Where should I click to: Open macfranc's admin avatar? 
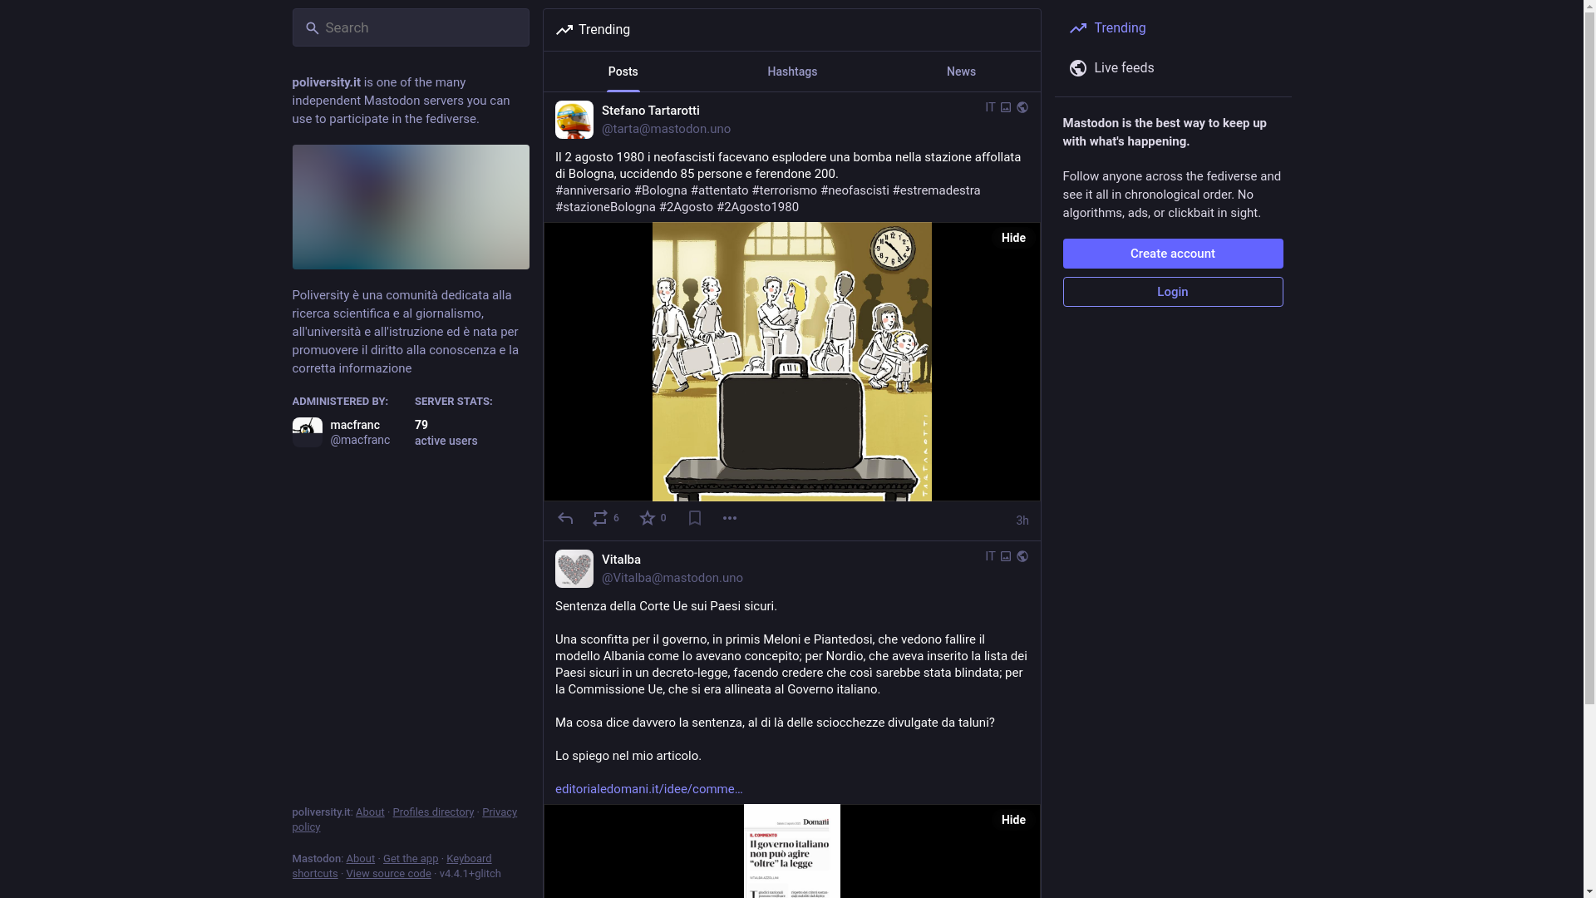tap(307, 432)
